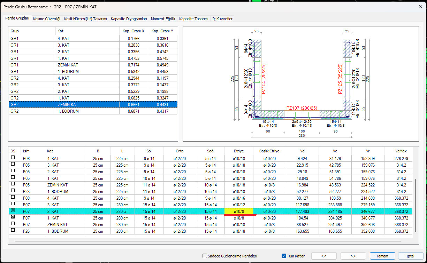Uncheck the Tüm Katlar checkbox
427x263 pixels.
click(284, 256)
